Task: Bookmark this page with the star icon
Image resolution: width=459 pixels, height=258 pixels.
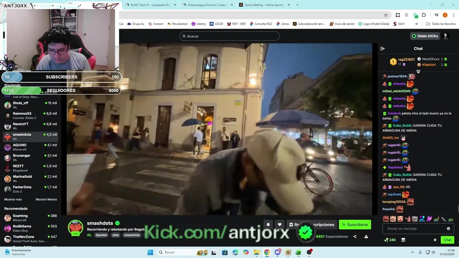Action: tap(386, 15)
